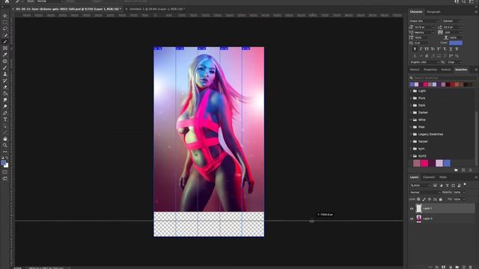Toggle lock image pixels brush icon
The image size is (479, 269).
tap(424, 200)
